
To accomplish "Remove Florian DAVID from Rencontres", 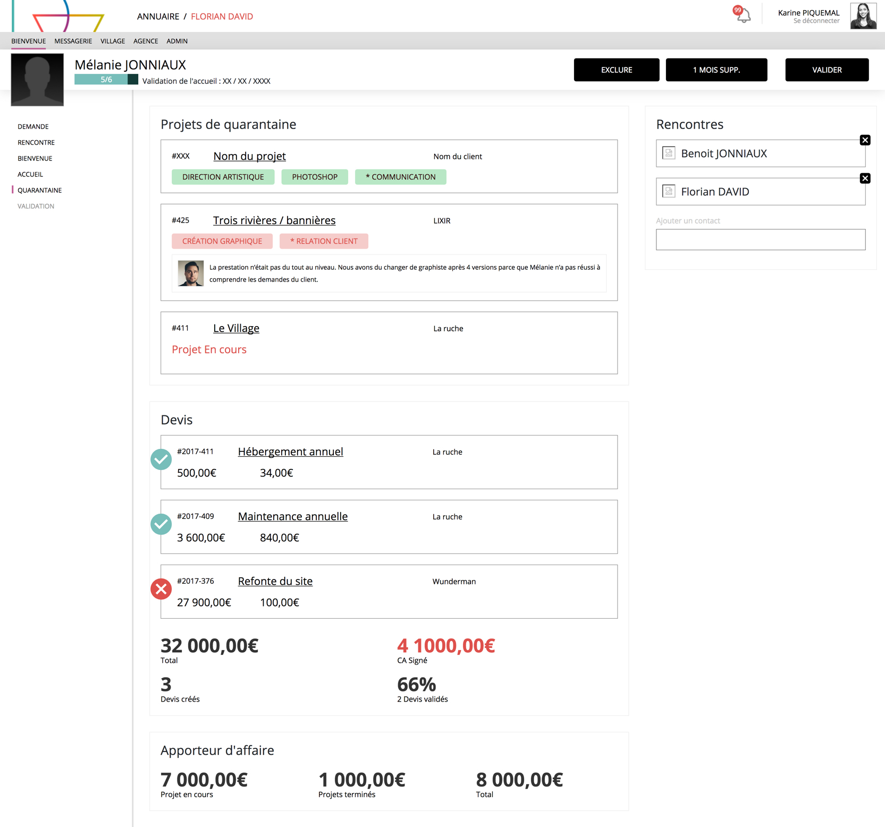I will 865,178.
